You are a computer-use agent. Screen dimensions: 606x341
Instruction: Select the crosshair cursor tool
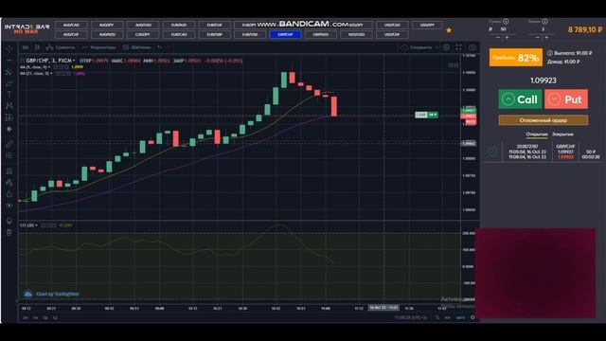click(9, 49)
